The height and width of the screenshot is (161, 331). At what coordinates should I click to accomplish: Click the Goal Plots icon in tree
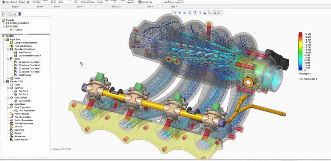12,130
